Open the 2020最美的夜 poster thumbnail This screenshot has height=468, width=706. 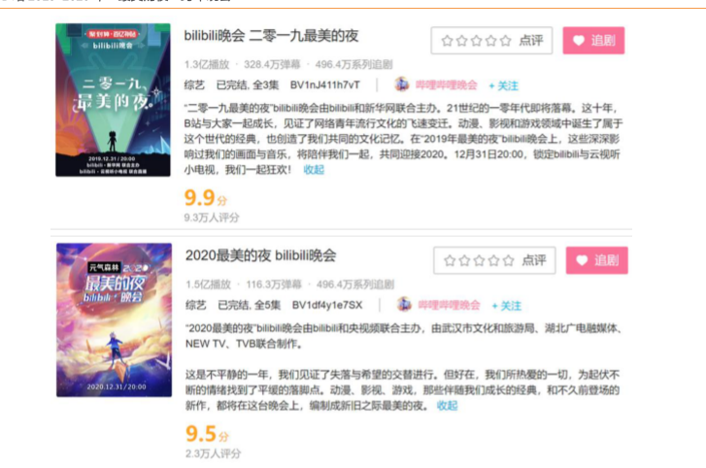pos(114,320)
